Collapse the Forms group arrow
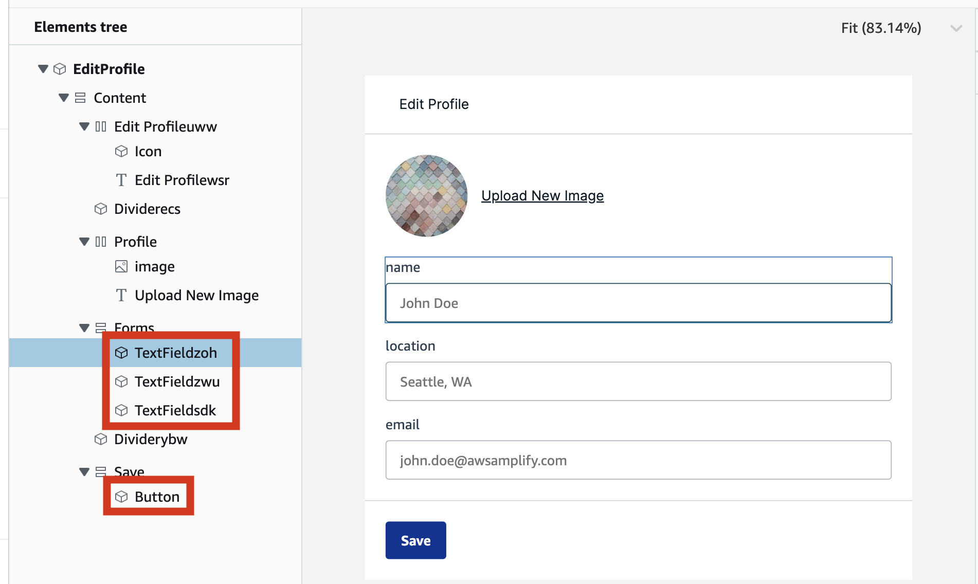 (84, 327)
